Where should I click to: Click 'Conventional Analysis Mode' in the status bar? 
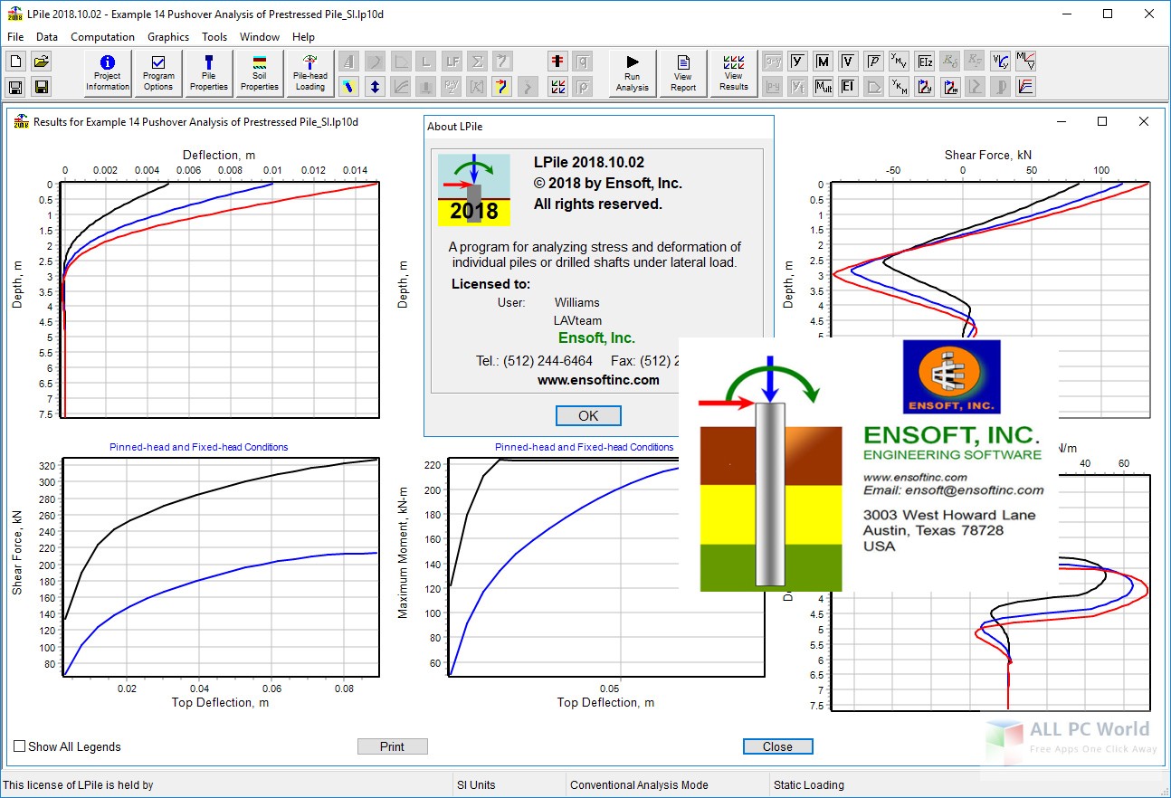click(x=639, y=785)
